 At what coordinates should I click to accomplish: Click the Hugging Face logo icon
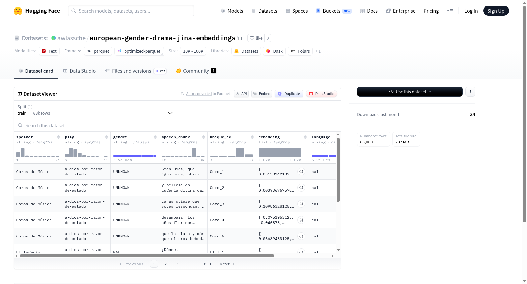[18, 11]
